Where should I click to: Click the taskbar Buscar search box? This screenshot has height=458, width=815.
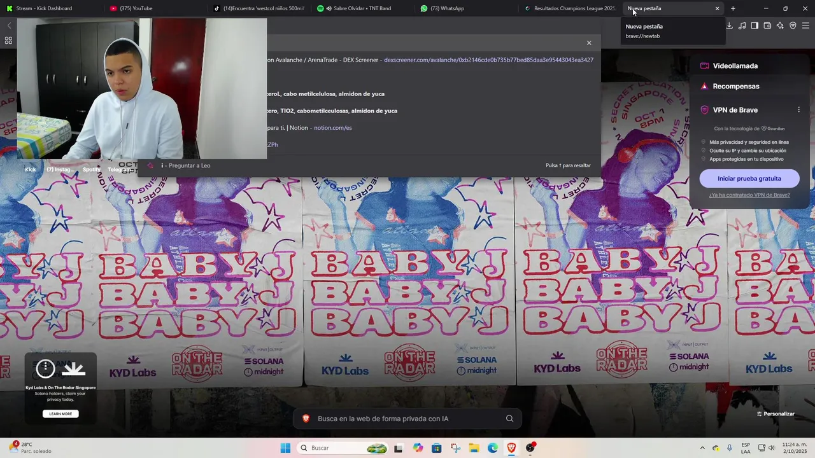(343, 448)
